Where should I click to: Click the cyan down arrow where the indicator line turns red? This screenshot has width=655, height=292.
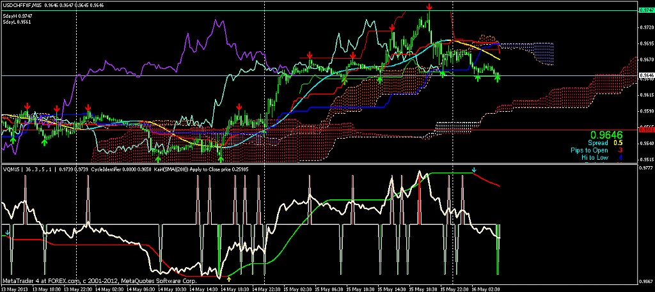coord(474,170)
